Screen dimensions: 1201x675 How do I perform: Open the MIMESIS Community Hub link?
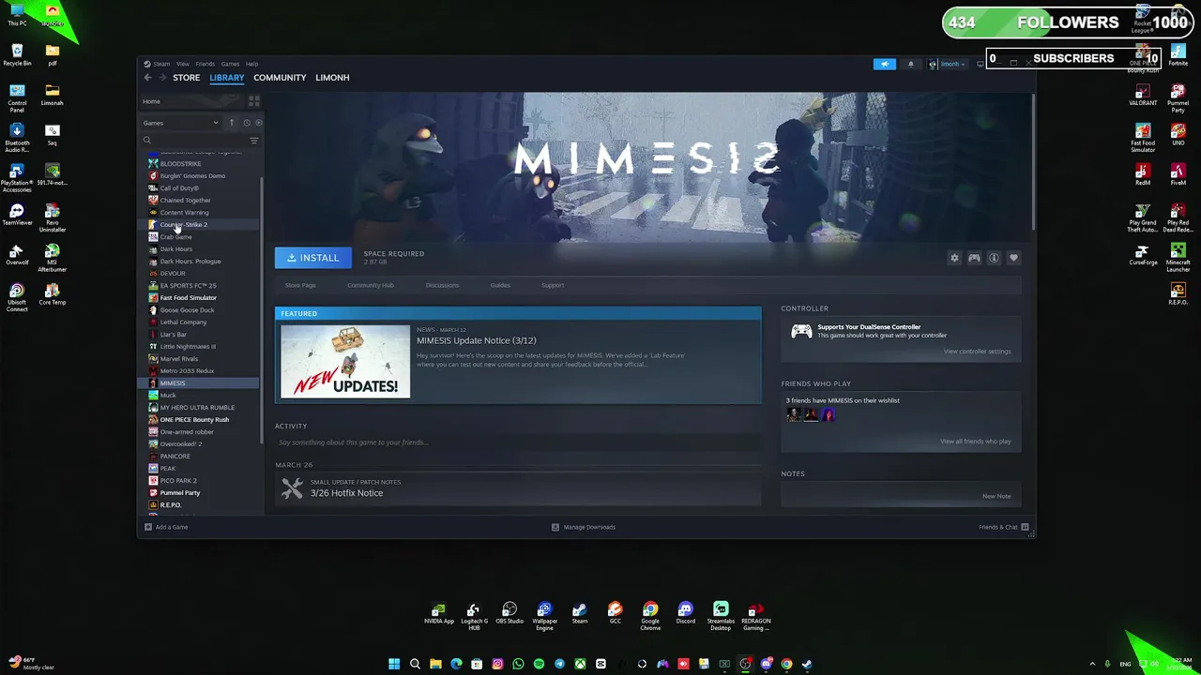click(x=371, y=285)
